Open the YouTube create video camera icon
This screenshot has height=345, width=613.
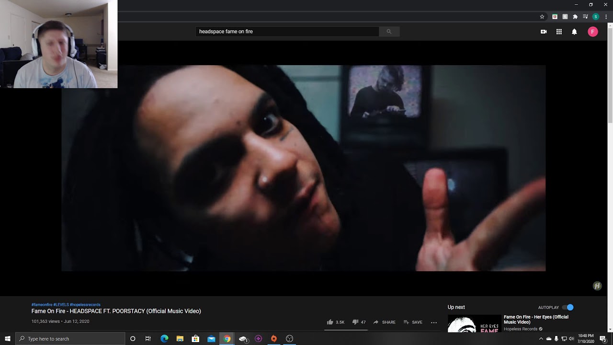(544, 32)
